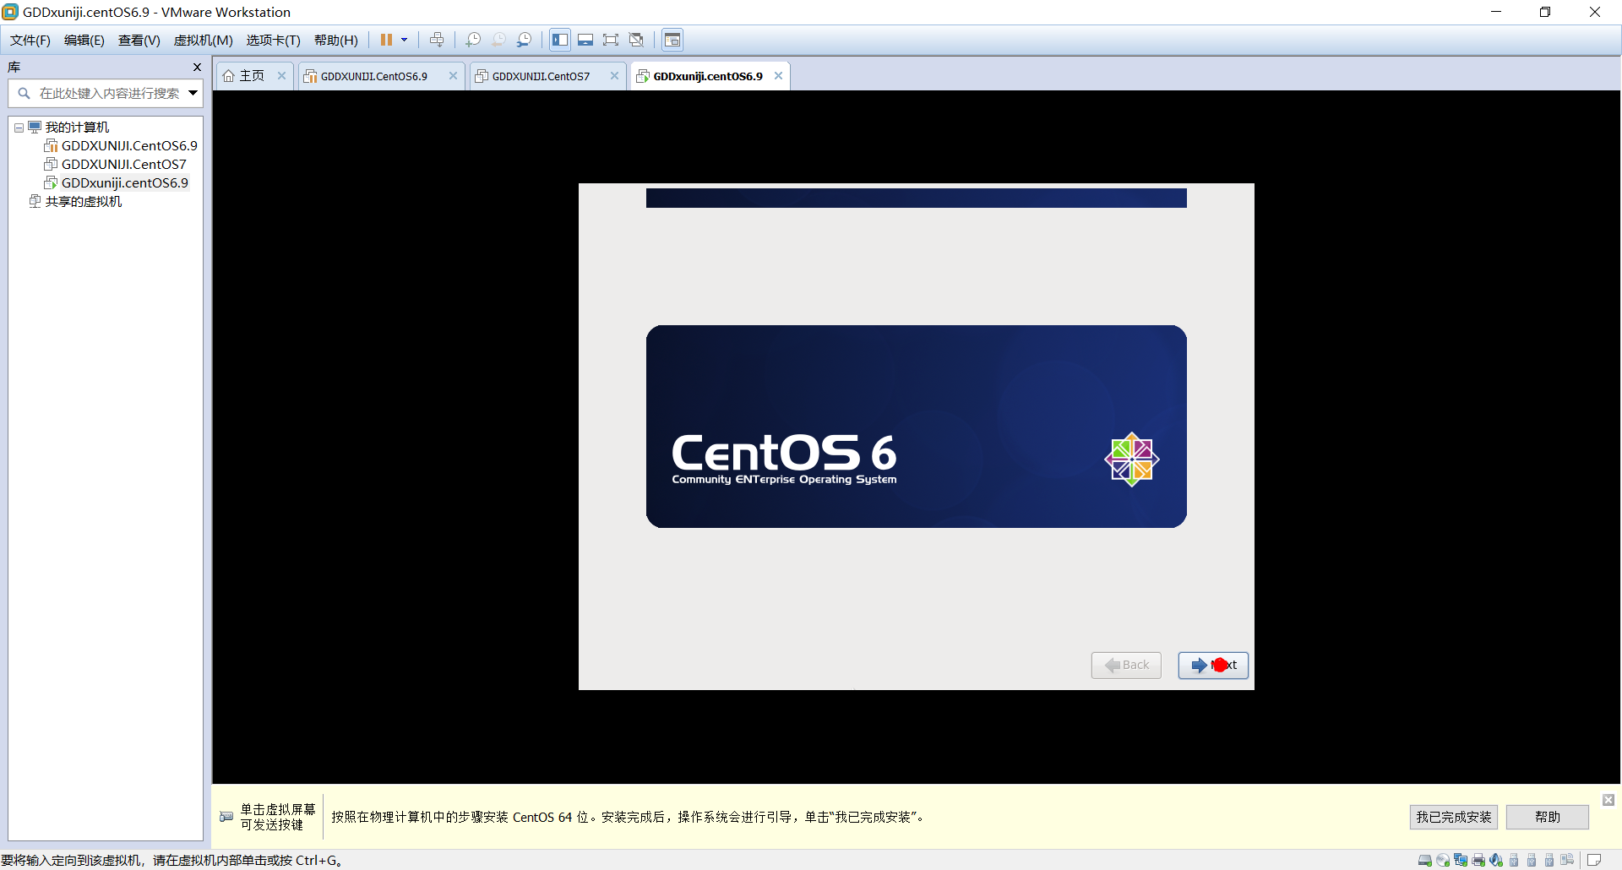Click the VMware Workstation title bar logo
This screenshot has height=870, width=1622.
click(10, 12)
